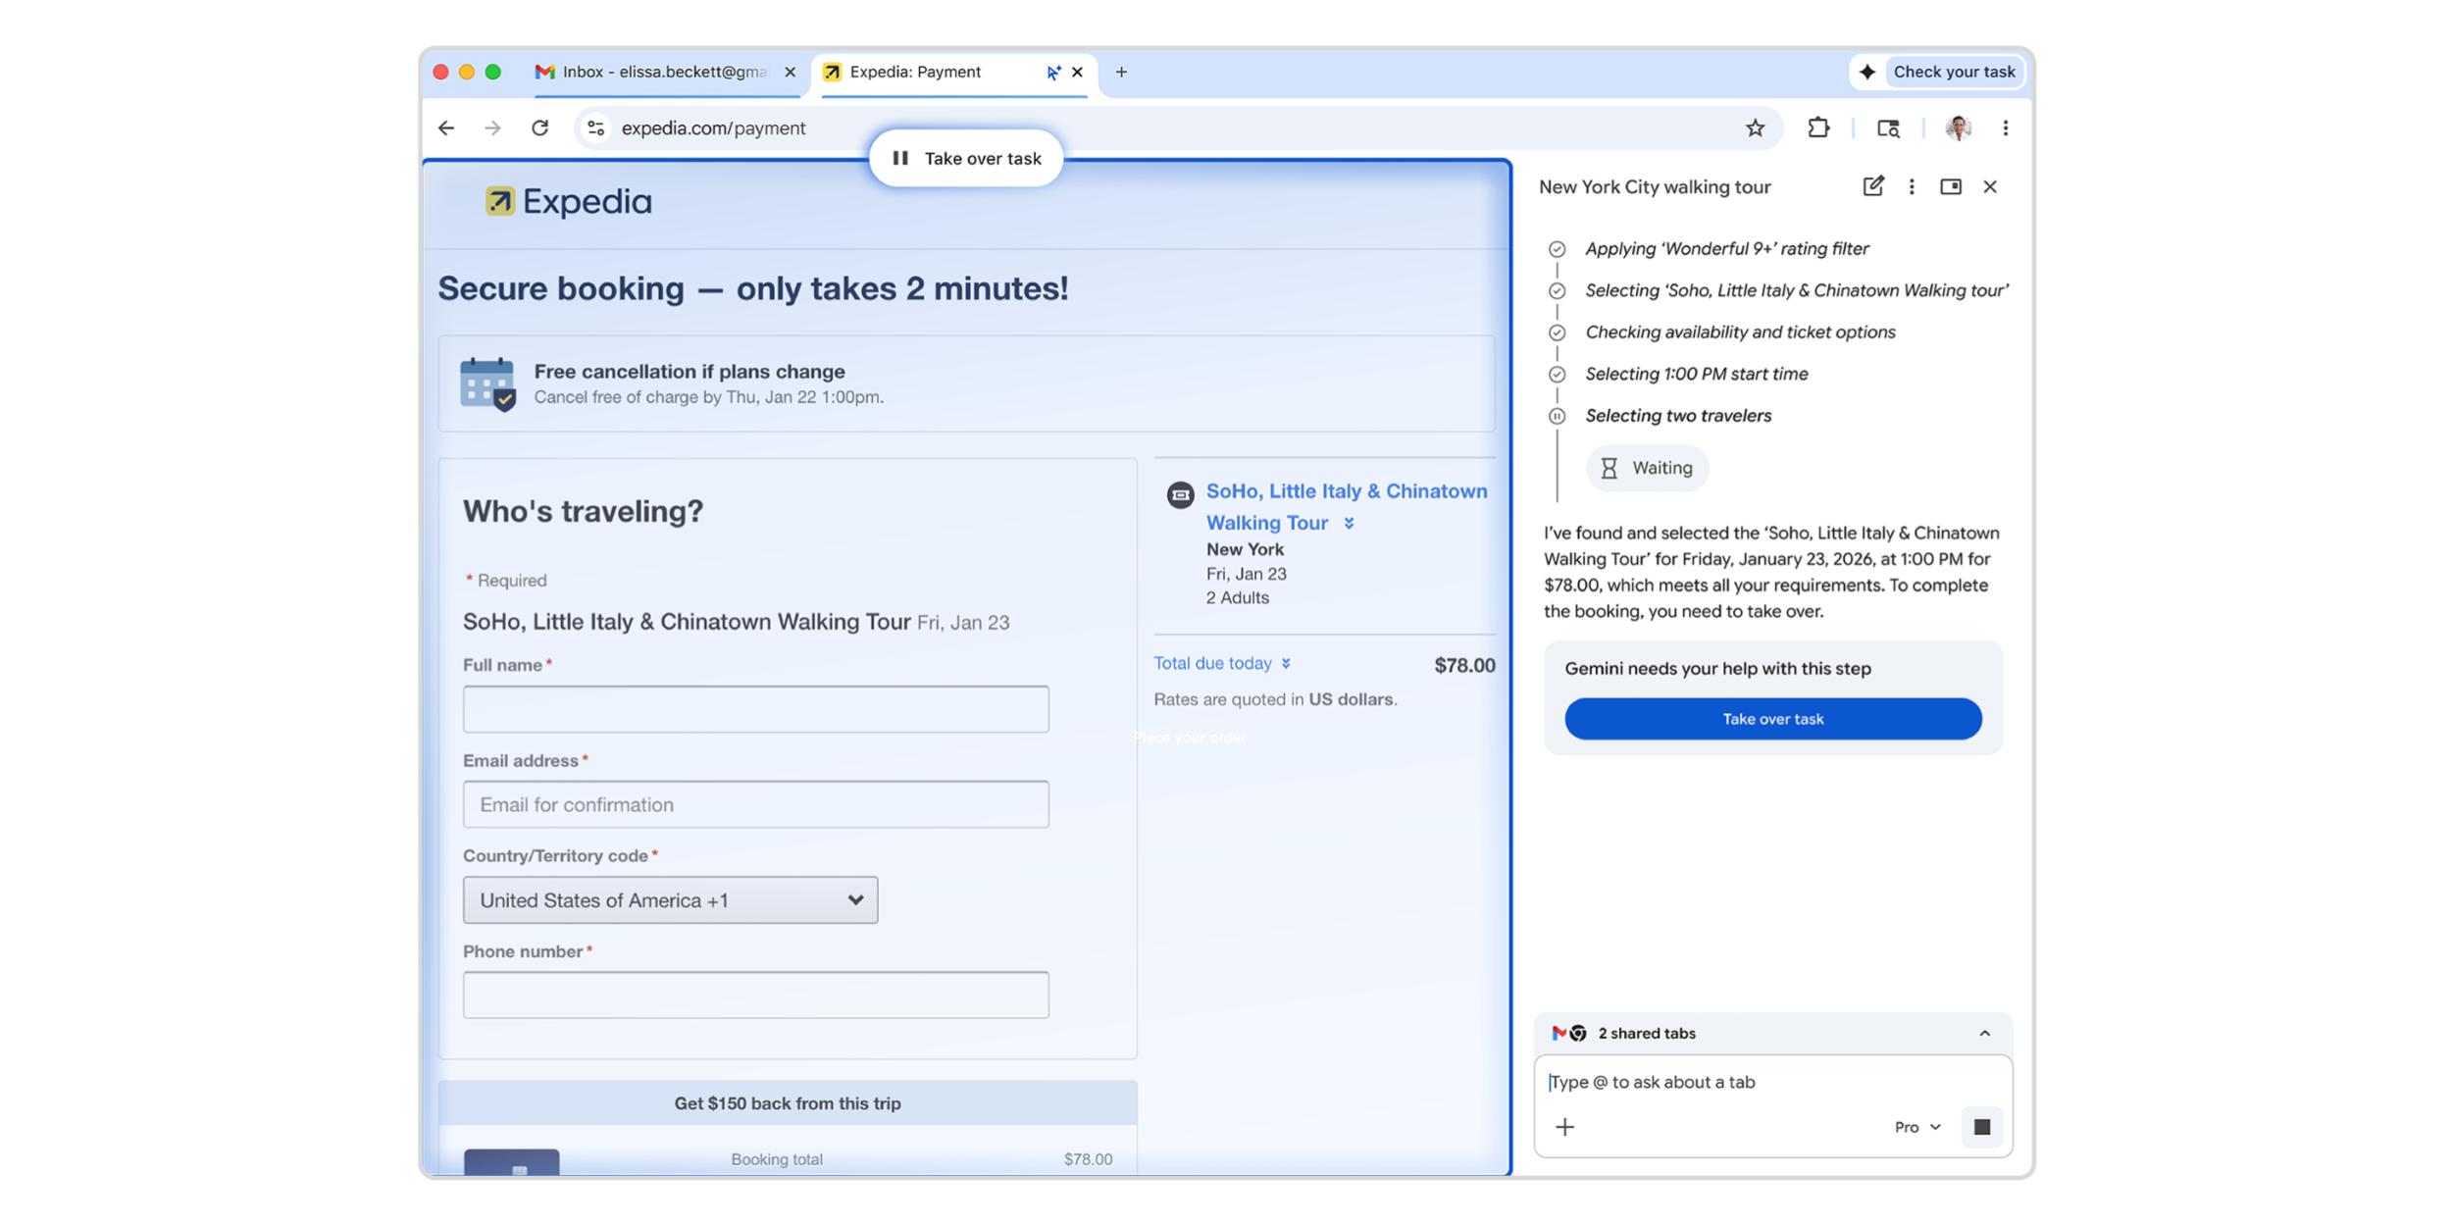The image size is (2452, 1226).
Task: Open the Country/Territory code dropdown
Action: pos(670,899)
